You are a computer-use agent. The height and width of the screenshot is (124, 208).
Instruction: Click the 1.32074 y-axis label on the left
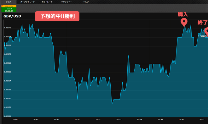pyautogui.click(x=8, y=36)
